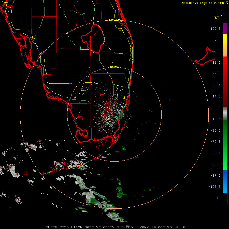Select the 14.5 scale value
This screenshot has height=229, width=229.
tap(217, 96)
